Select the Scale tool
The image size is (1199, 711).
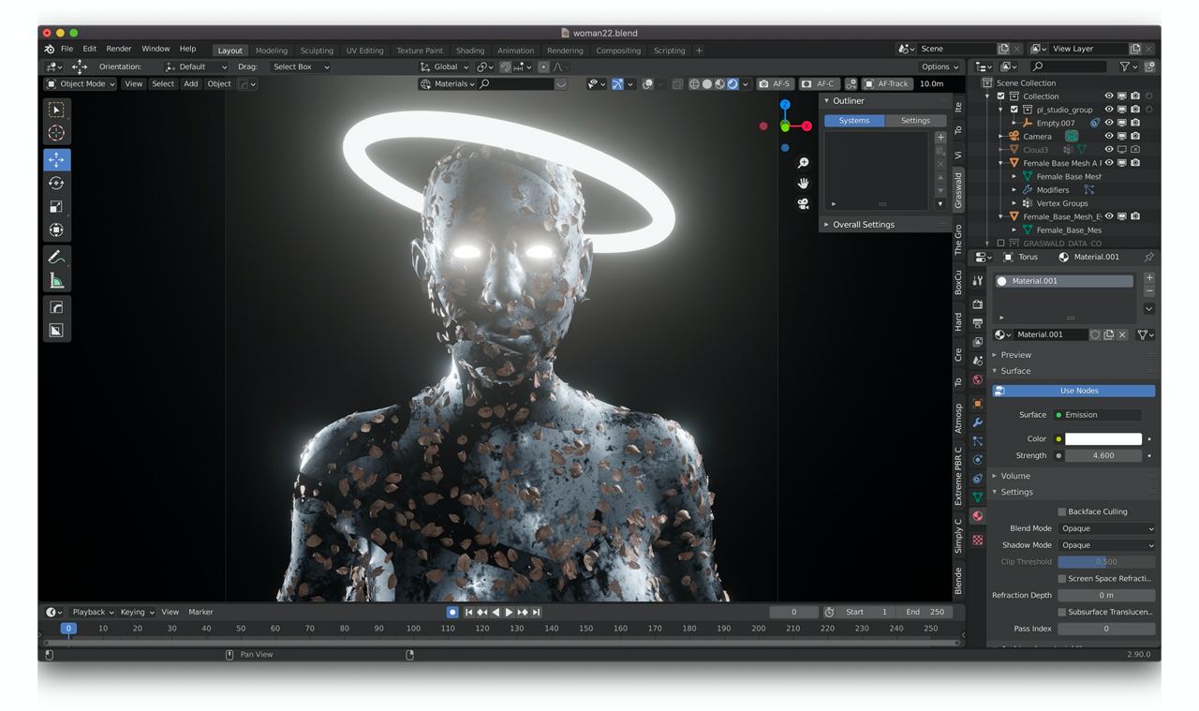56,207
